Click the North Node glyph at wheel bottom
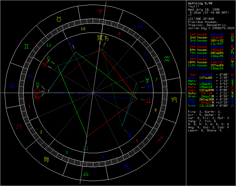 point(85,148)
